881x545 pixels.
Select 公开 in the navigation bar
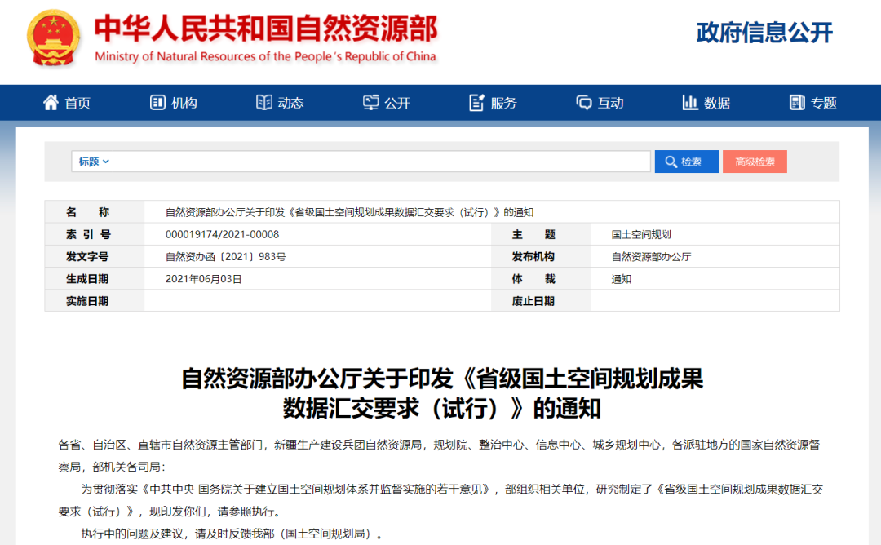tap(397, 103)
